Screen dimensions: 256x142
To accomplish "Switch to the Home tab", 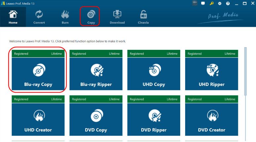I will (13, 17).
